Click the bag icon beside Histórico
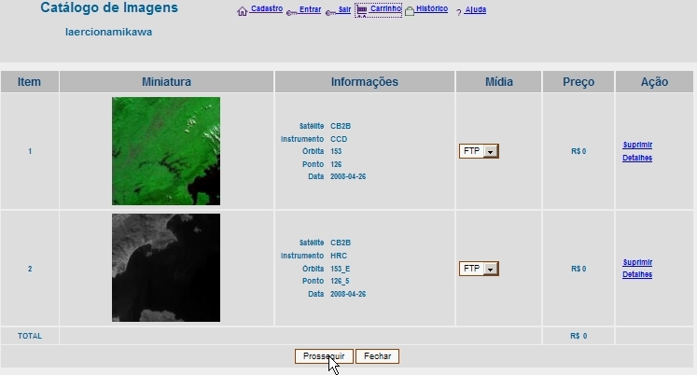The height and width of the screenshot is (375, 697). pos(410,11)
